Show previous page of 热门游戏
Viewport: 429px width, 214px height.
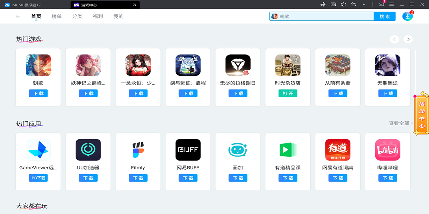pyautogui.click(x=394, y=40)
